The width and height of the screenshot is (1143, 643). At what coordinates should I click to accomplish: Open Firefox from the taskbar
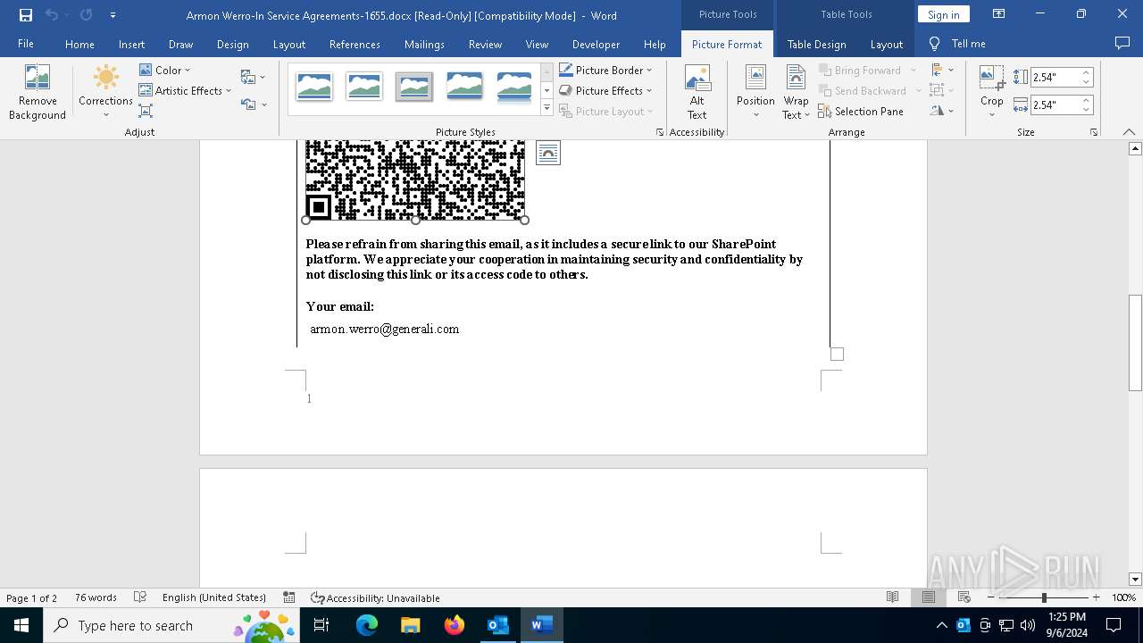click(x=455, y=625)
